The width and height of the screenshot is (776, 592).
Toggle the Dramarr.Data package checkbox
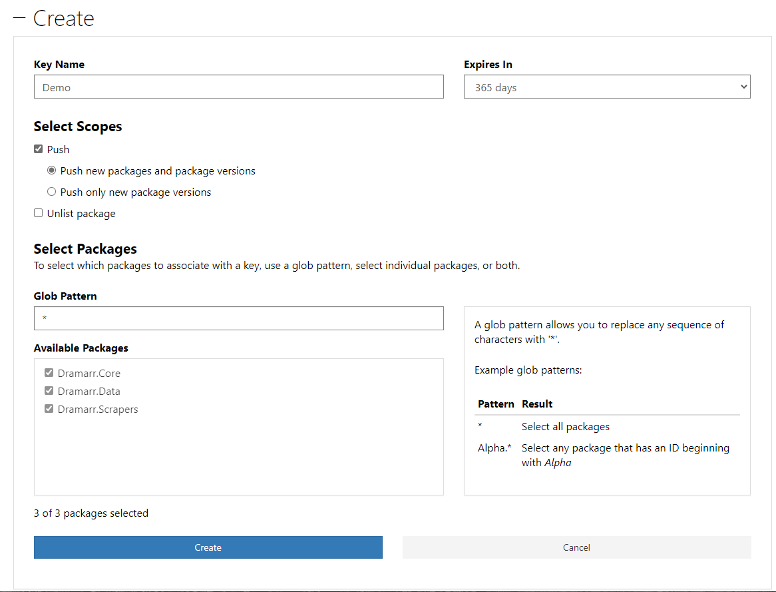coord(49,391)
